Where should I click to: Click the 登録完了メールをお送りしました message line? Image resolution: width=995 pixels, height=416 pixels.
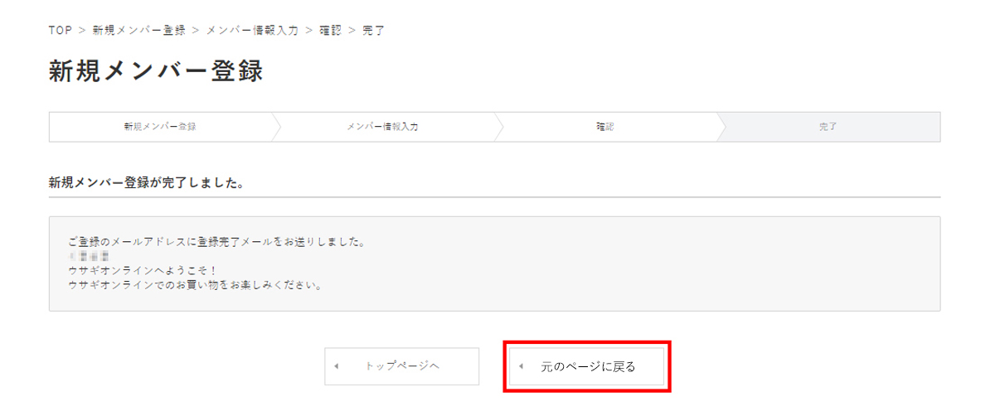point(217,242)
